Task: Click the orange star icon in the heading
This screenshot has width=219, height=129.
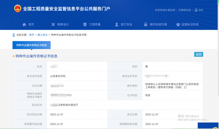Action: coord(14,56)
